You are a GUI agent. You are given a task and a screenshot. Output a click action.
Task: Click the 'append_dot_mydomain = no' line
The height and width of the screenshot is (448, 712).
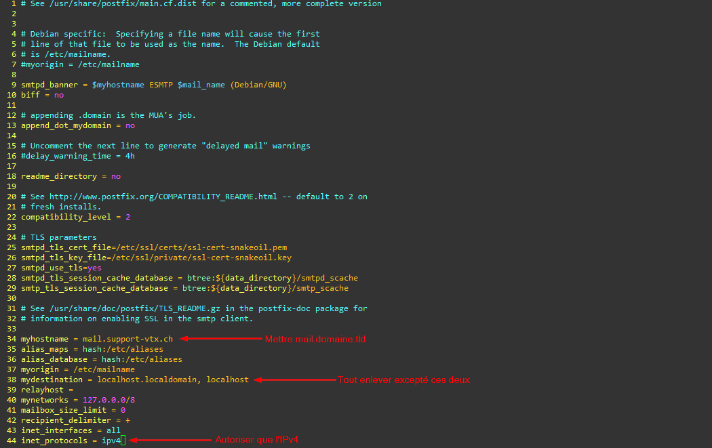[78, 125]
